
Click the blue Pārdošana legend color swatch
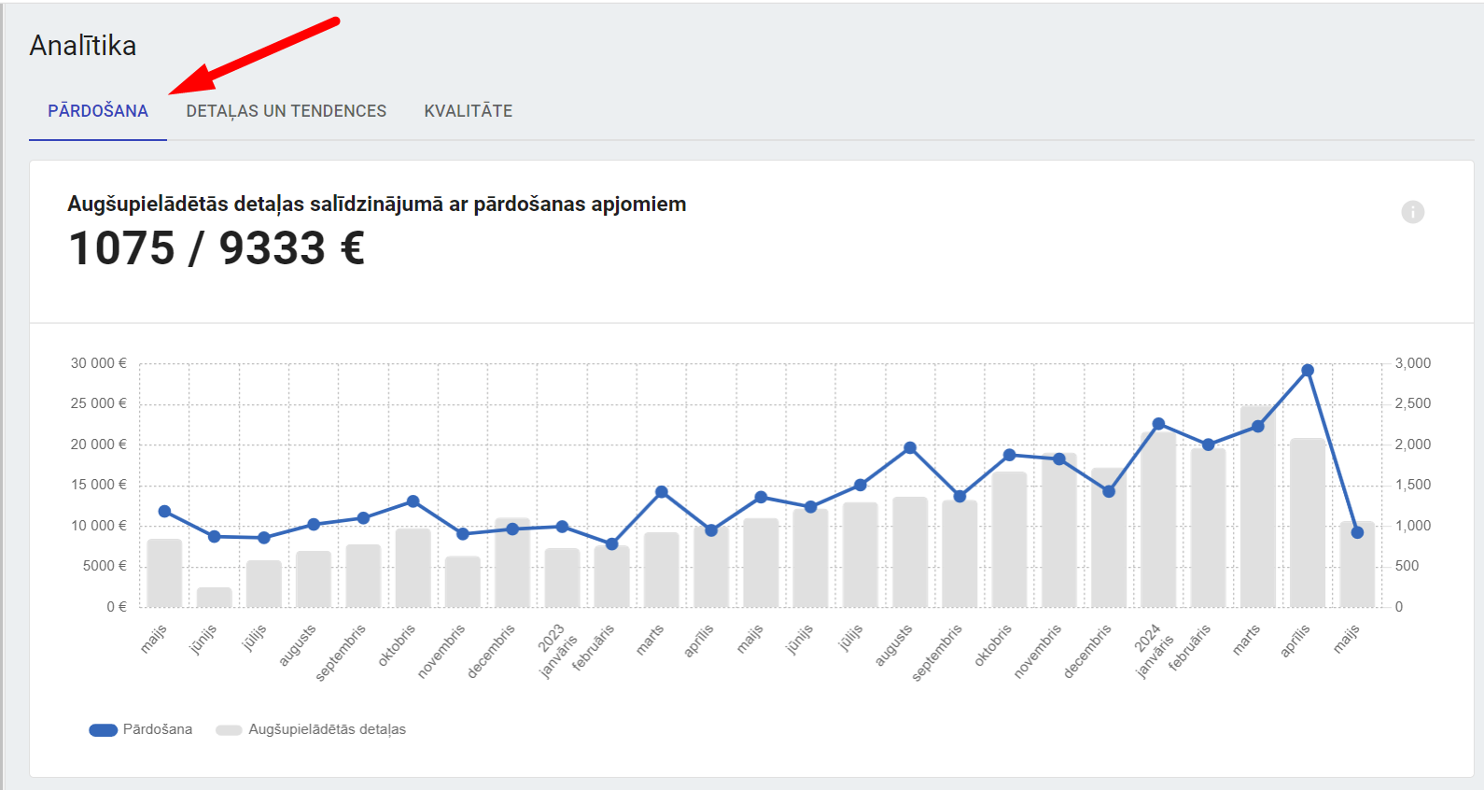(103, 730)
